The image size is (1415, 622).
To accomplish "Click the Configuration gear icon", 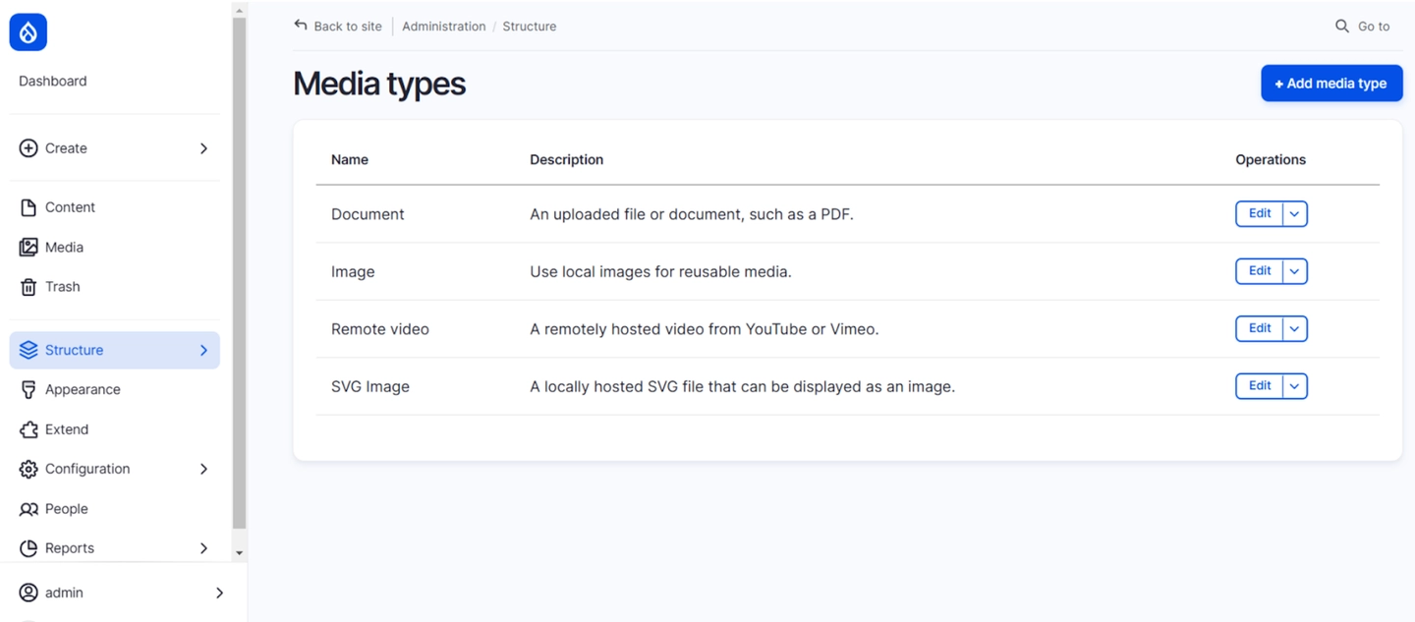I will (x=28, y=469).
